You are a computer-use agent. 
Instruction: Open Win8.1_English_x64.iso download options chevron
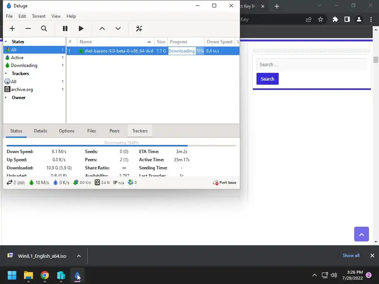pos(79,256)
